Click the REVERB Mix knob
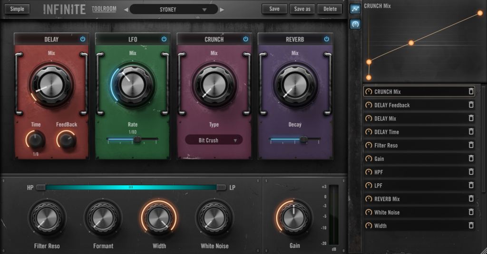Image resolution: width=487 pixels, height=254 pixels. (295, 85)
